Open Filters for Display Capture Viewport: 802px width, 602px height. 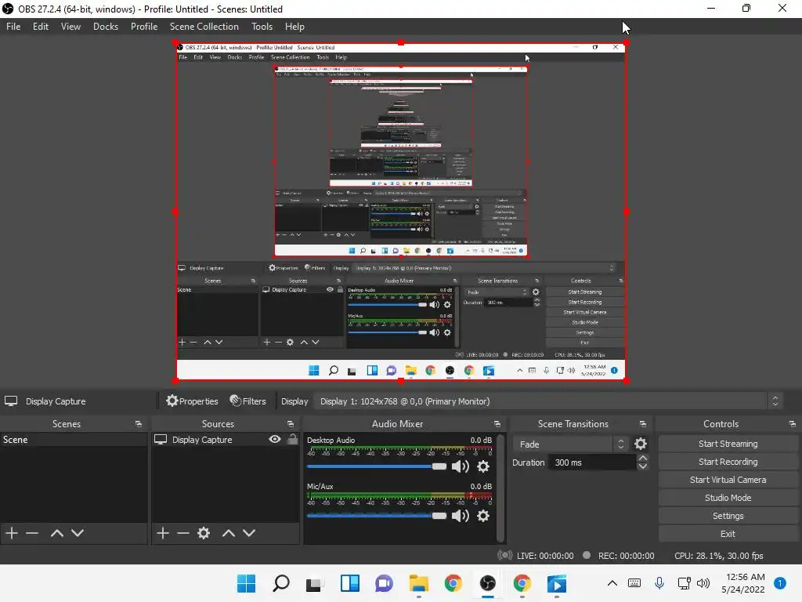tap(248, 401)
